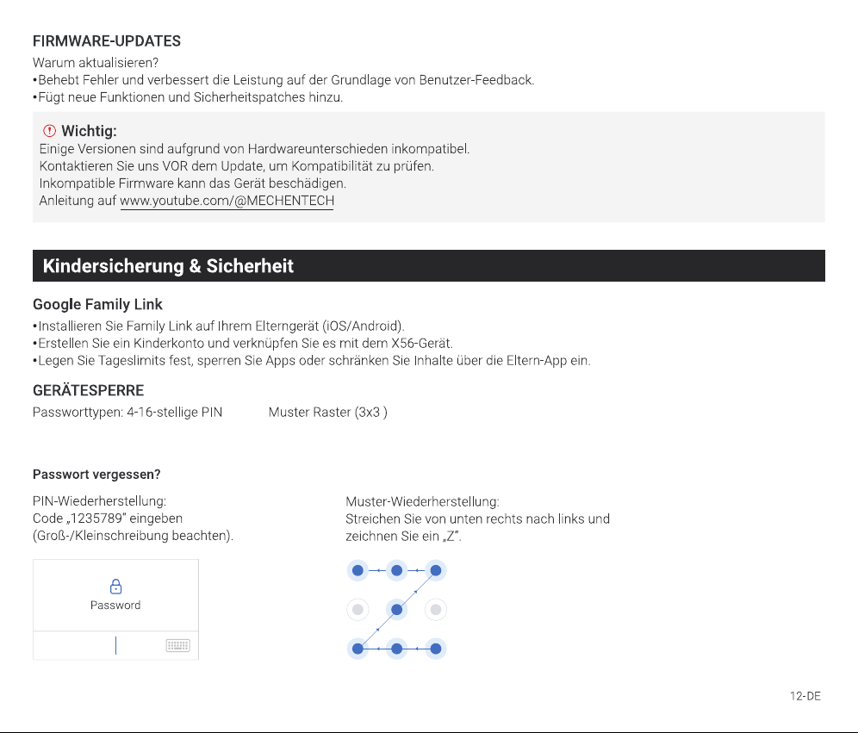This screenshot has width=858, height=733.
Task: Select the top-left pattern dot
Action: 357,570
